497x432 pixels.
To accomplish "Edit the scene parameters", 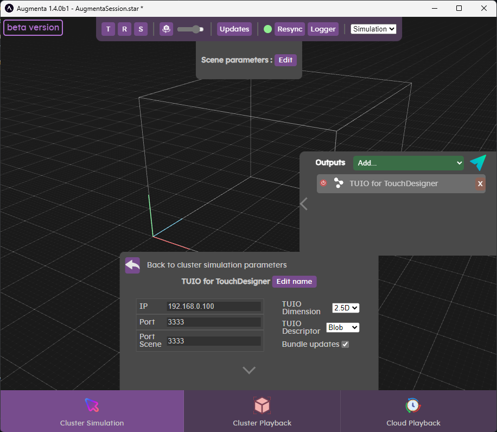I will coord(285,60).
